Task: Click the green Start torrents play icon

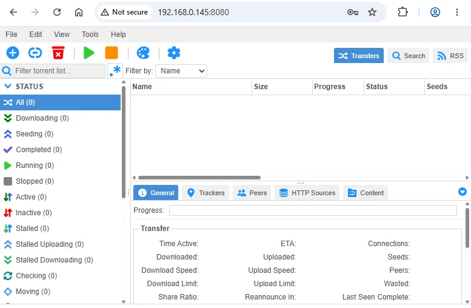Action: (x=89, y=53)
